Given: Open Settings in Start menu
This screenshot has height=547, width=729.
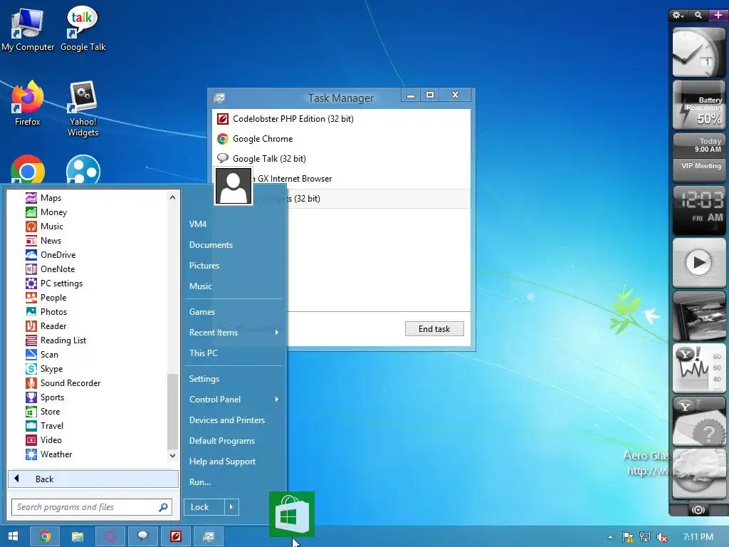Looking at the screenshot, I should click(x=204, y=379).
